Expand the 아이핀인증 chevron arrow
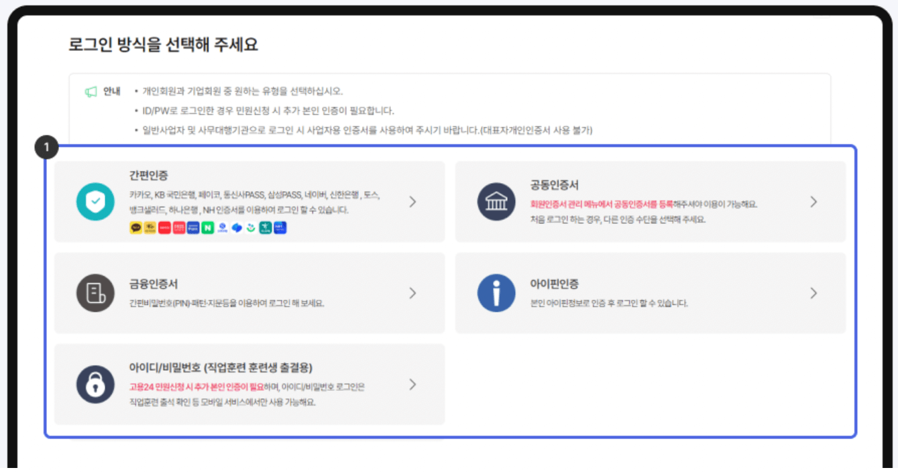The width and height of the screenshot is (898, 472). pos(813,292)
